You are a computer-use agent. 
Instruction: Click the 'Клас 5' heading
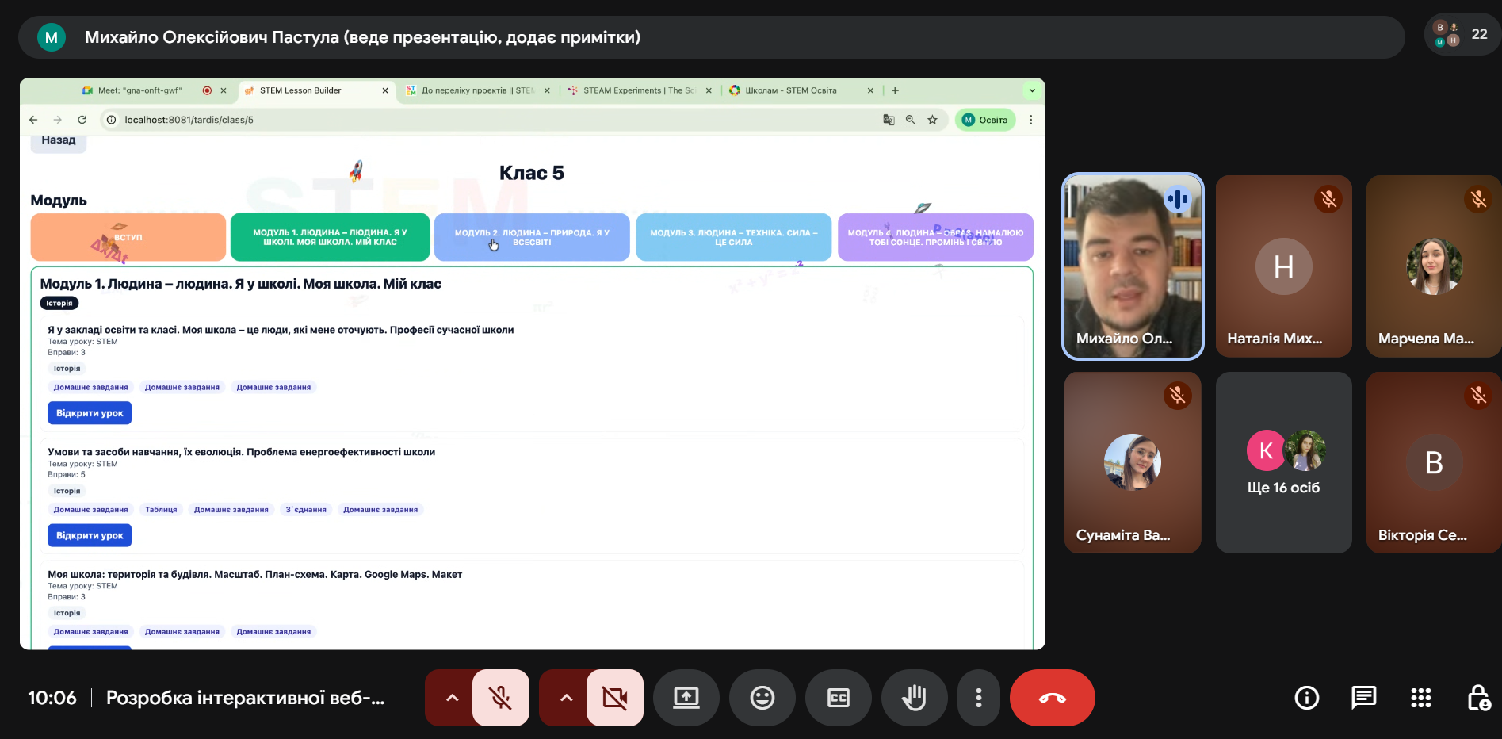click(x=532, y=173)
